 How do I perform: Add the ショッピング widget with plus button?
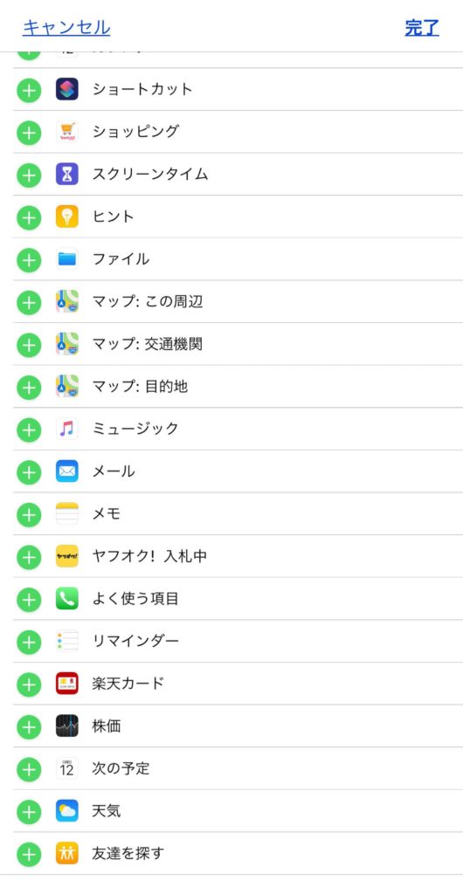[29, 133]
